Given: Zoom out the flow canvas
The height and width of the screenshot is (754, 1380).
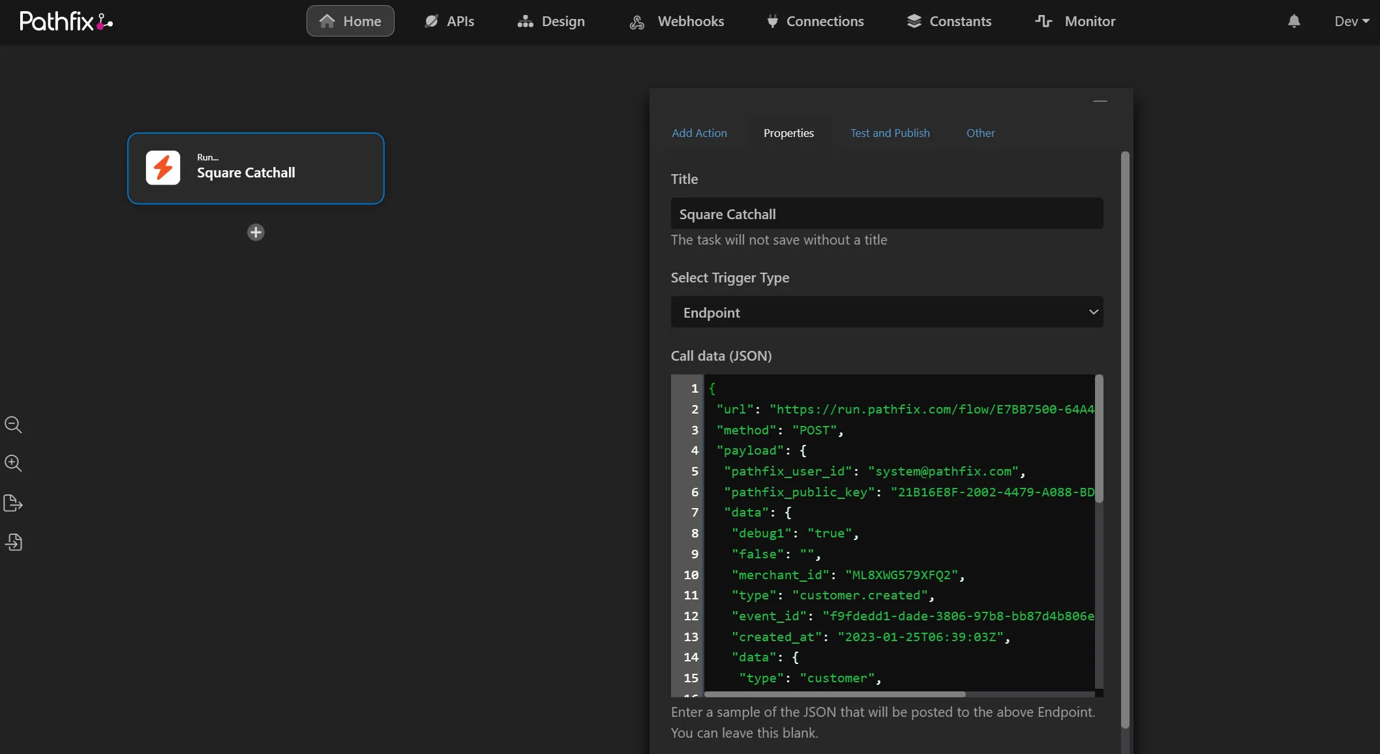Looking at the screenshot, I should [x=13, y=425].
